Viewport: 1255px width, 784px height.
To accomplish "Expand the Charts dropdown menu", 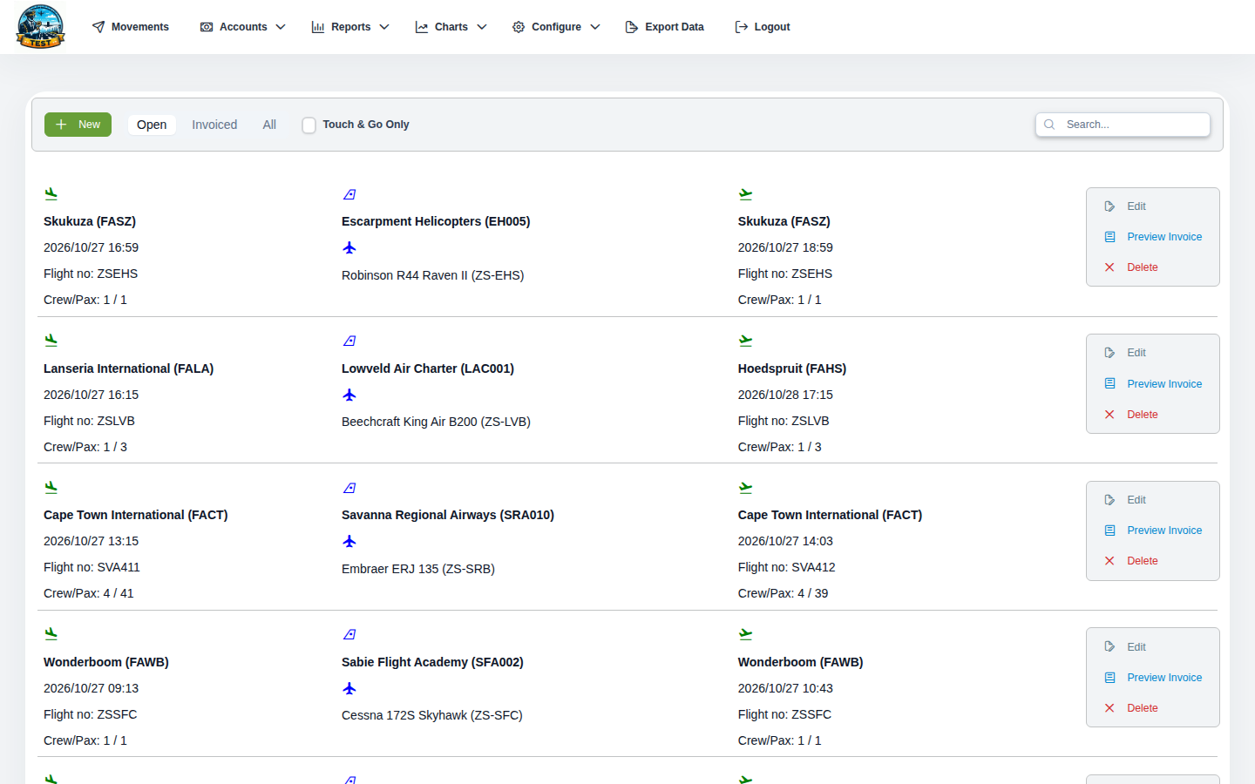I will click(451, 27).
